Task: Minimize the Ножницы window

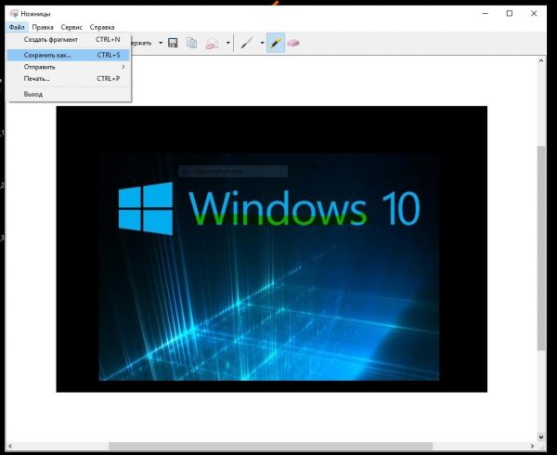Action: (486, 14)
